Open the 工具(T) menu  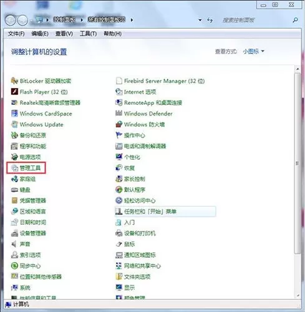point(89,34)
